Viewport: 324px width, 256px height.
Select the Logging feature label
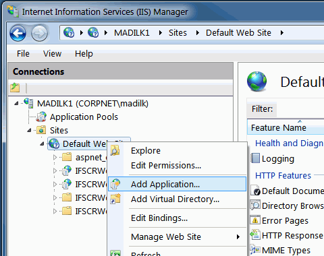(278, 159)
